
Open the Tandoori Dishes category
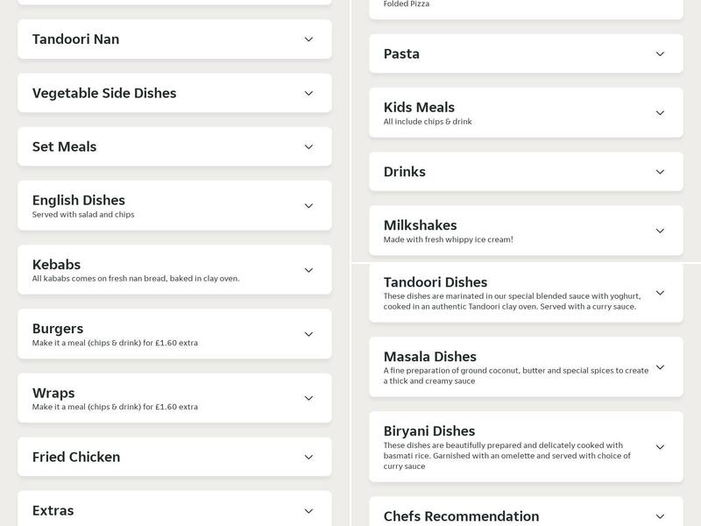(x=526, y=294)
